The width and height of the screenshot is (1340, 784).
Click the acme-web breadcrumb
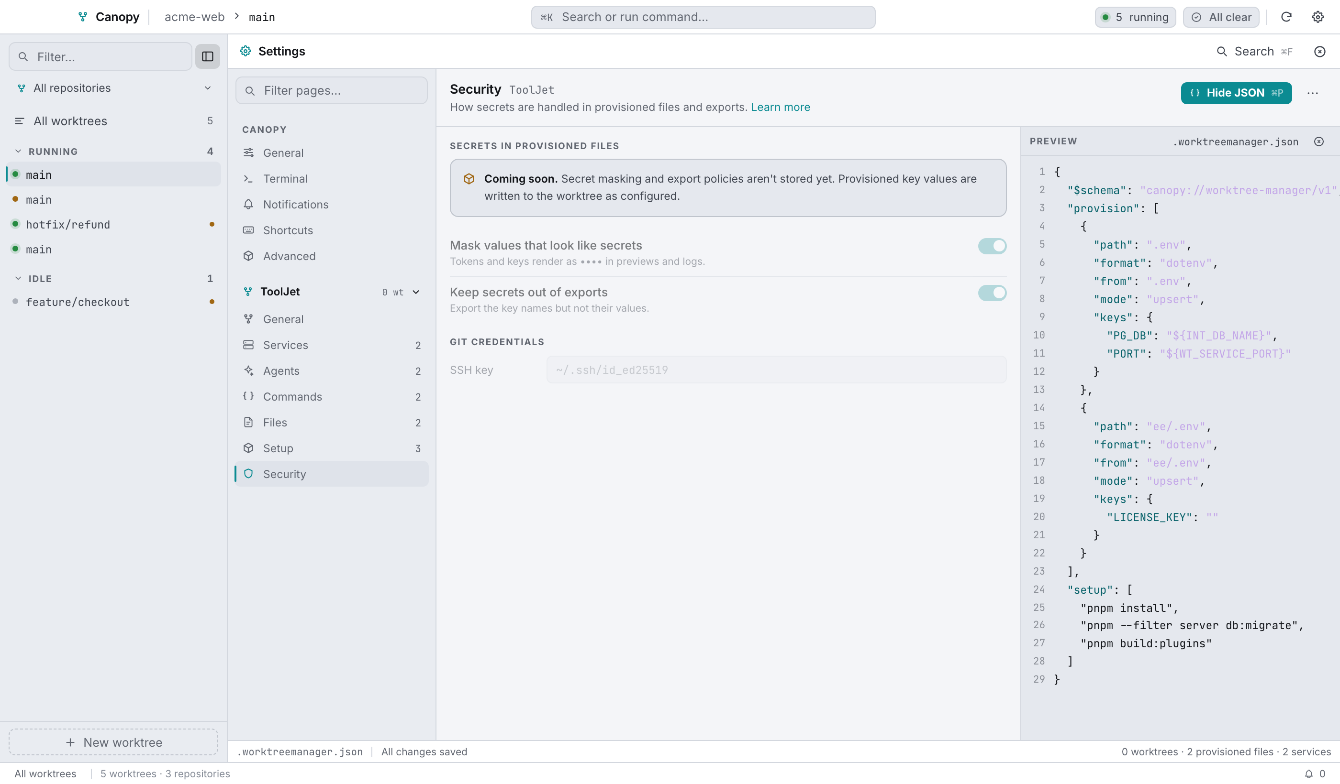[x=195, y=17]
